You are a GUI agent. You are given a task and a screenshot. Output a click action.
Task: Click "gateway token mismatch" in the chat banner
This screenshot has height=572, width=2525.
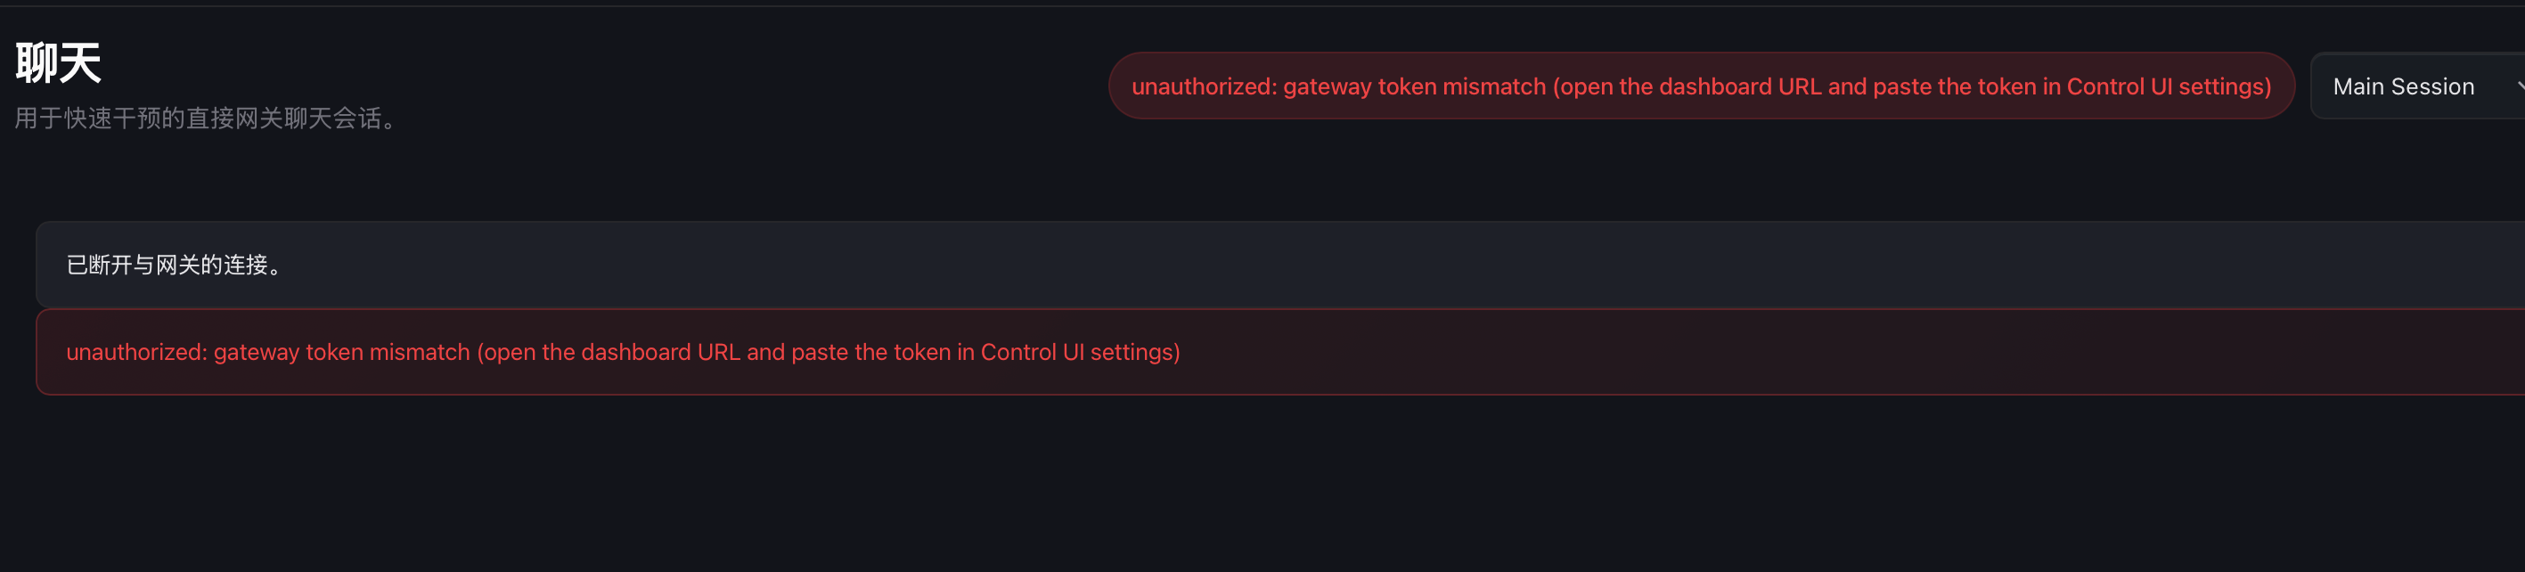coord(341,353)
